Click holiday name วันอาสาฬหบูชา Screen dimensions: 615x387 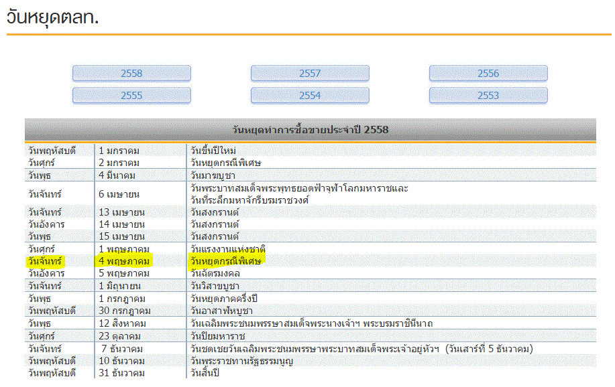click(221, 311)
